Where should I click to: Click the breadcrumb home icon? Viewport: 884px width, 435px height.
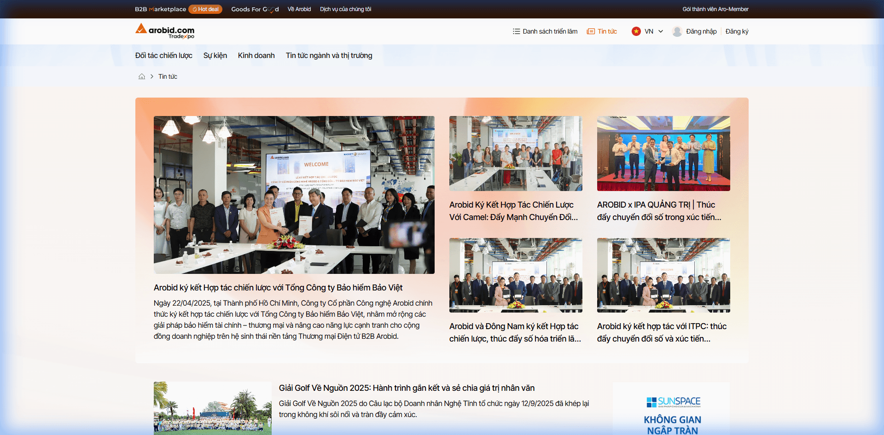[142, 76]
